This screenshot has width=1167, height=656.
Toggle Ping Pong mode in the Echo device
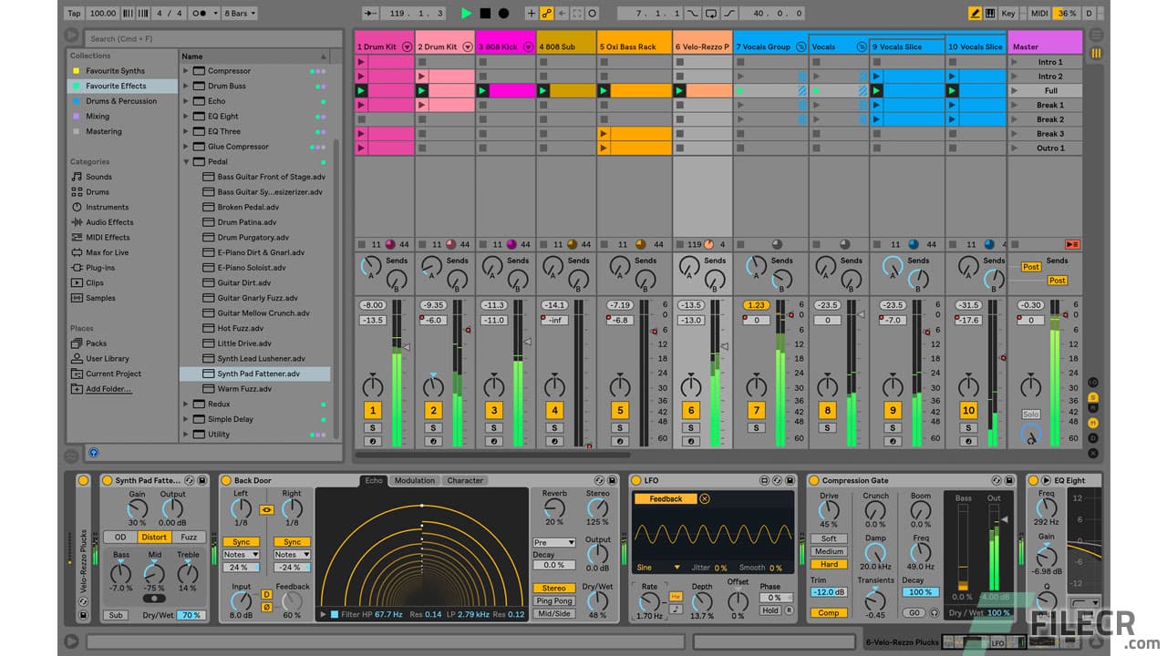click(x=554, y=600)
